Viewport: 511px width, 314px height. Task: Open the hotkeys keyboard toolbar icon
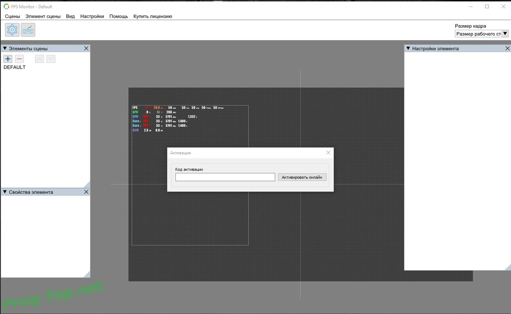pos(28,30)
